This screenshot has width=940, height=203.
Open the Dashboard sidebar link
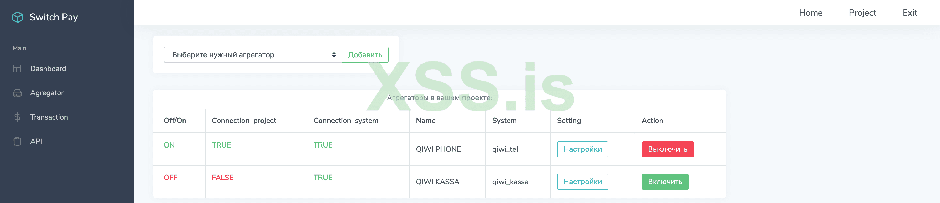point(48,69)
